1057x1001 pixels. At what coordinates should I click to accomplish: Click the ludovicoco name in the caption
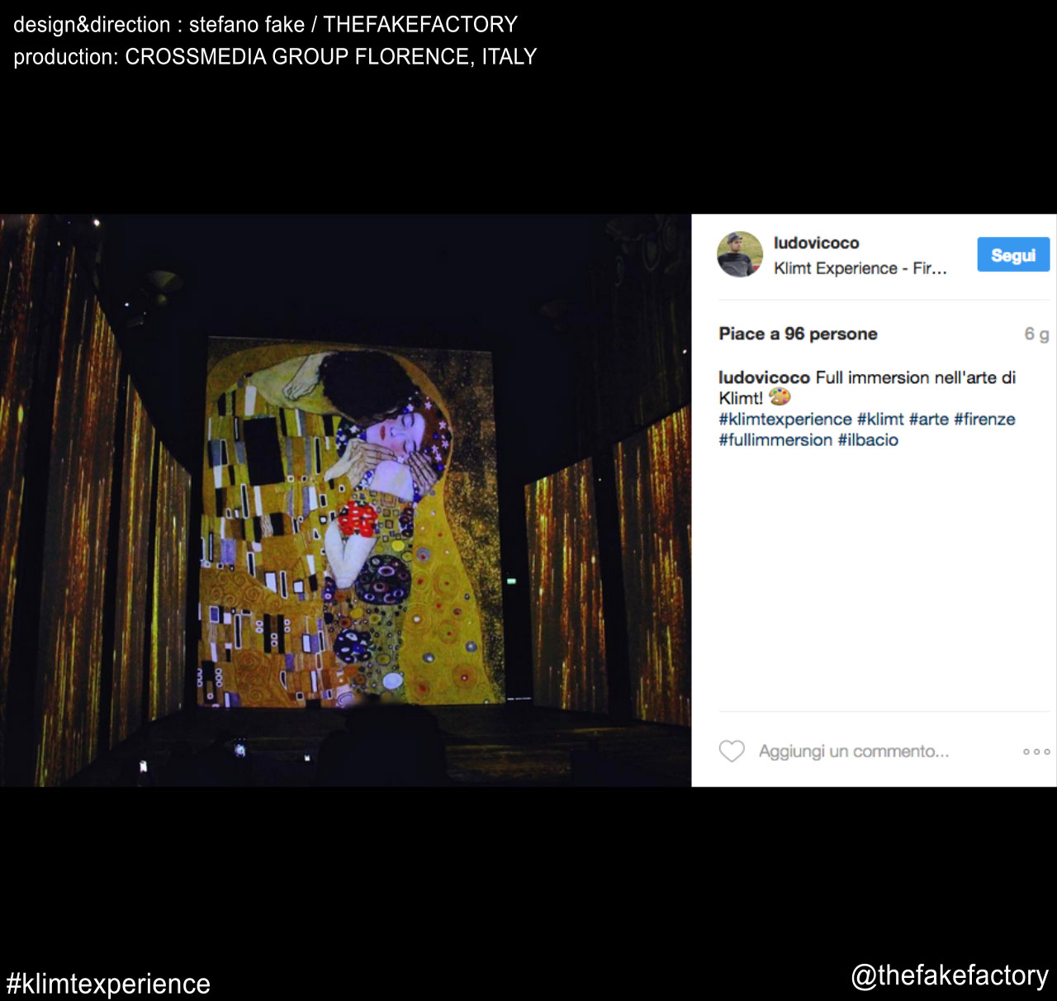click(764, 377)
